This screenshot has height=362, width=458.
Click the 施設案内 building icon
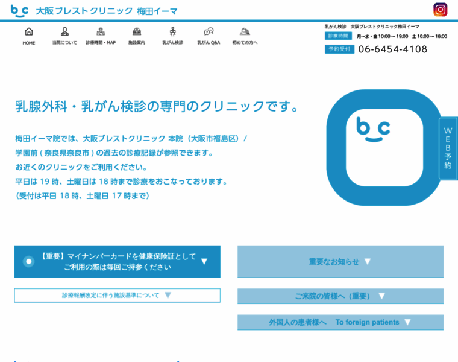(137, 31)
